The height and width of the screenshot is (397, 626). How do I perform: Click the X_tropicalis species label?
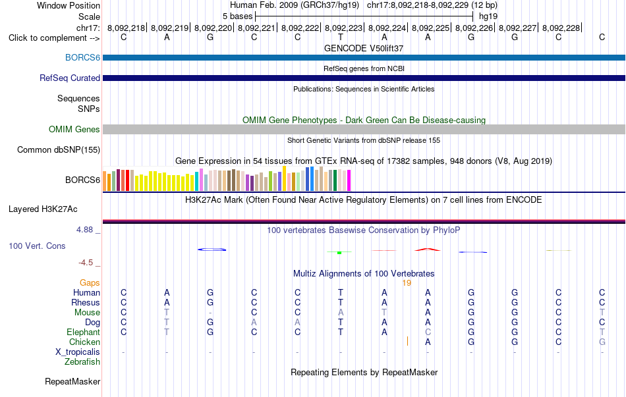coord(78,352)
